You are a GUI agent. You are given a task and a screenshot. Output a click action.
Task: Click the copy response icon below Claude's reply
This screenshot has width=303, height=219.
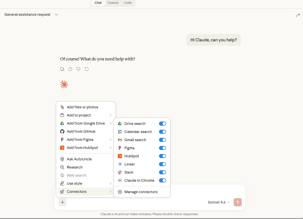click(62, 69)
